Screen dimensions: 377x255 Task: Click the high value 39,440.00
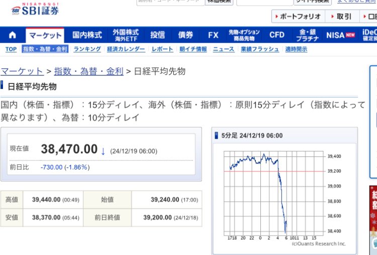(x=46, y=200)
